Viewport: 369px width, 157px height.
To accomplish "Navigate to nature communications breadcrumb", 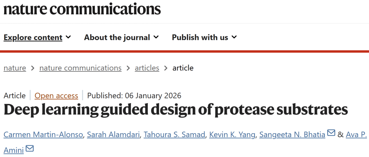I will coord(80,68).
